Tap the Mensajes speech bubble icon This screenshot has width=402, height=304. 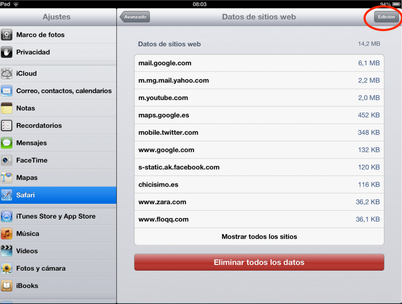(6, 143)
